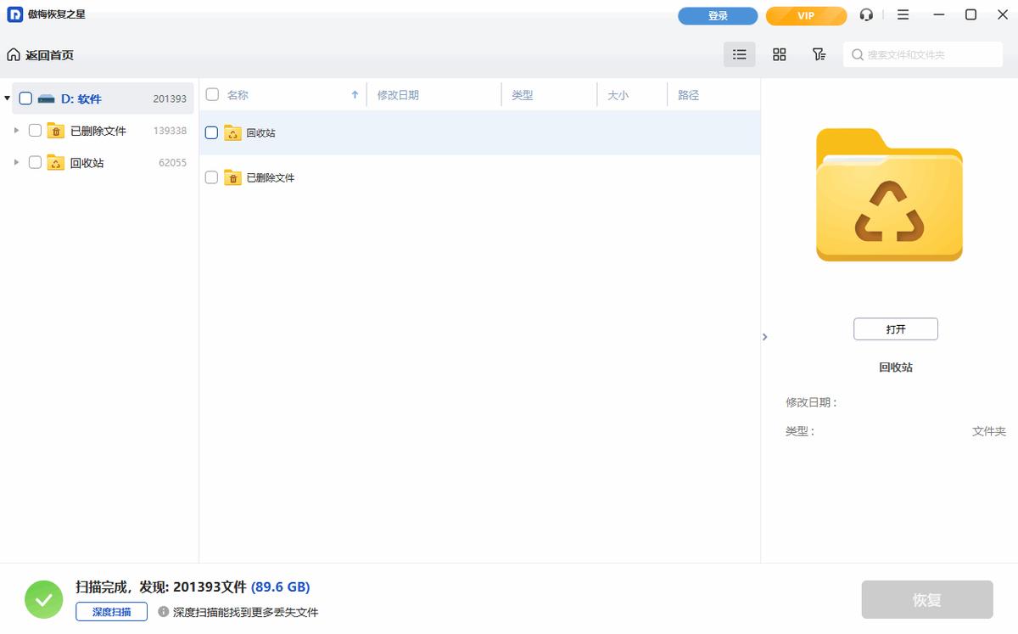
Task: Select 回收站 label in left tree
Action: pos(87,162)
